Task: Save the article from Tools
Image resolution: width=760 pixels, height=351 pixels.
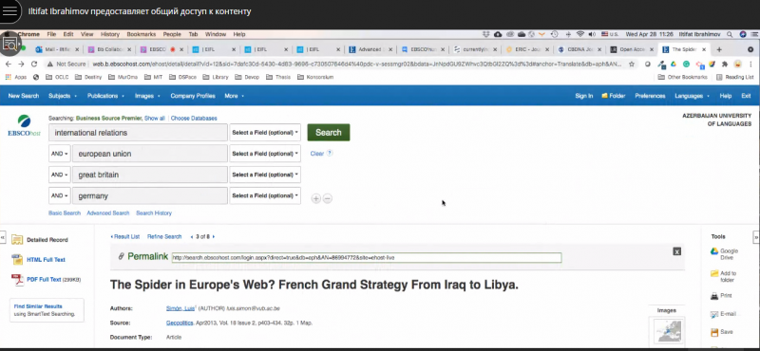Action: (722, 332)
